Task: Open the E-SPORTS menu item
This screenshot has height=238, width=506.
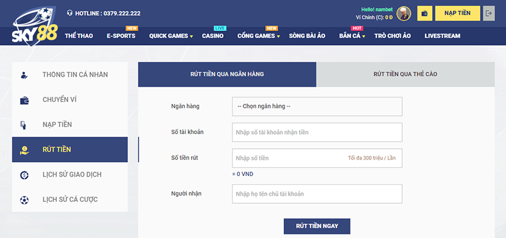Action: point(121,36)
